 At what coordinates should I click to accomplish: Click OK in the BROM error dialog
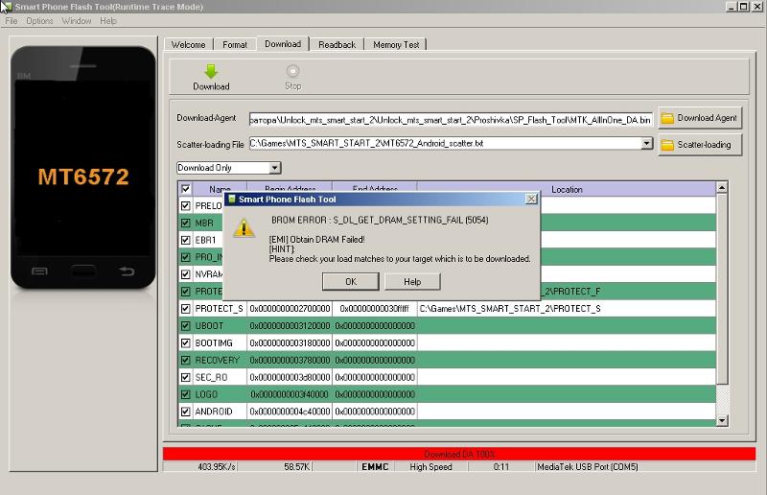click(x=351, y=281)
